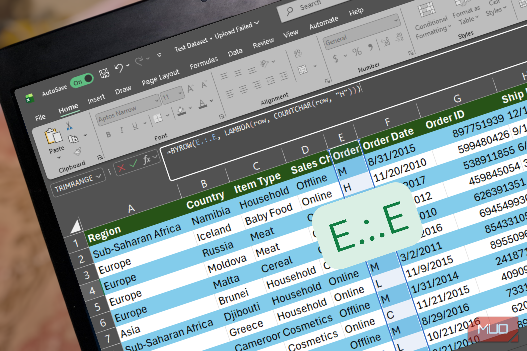Expand the Font Color dropdown arrow

[x=212, y=101]
